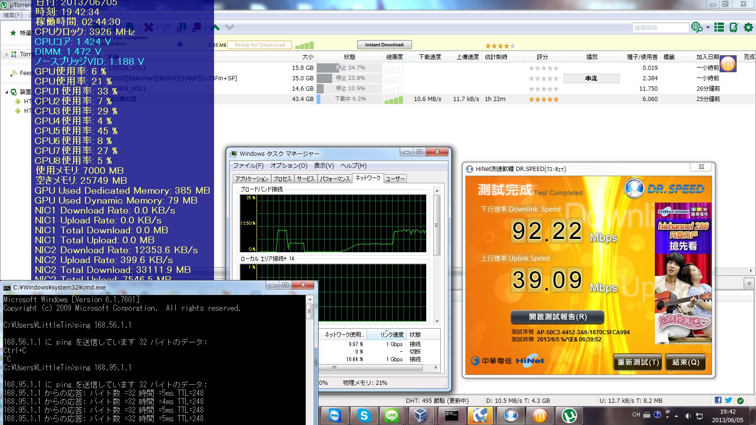756x425 pixels.
Task: Click the Facebook icon in uTorrent status bar
Action: click(718, 400)
